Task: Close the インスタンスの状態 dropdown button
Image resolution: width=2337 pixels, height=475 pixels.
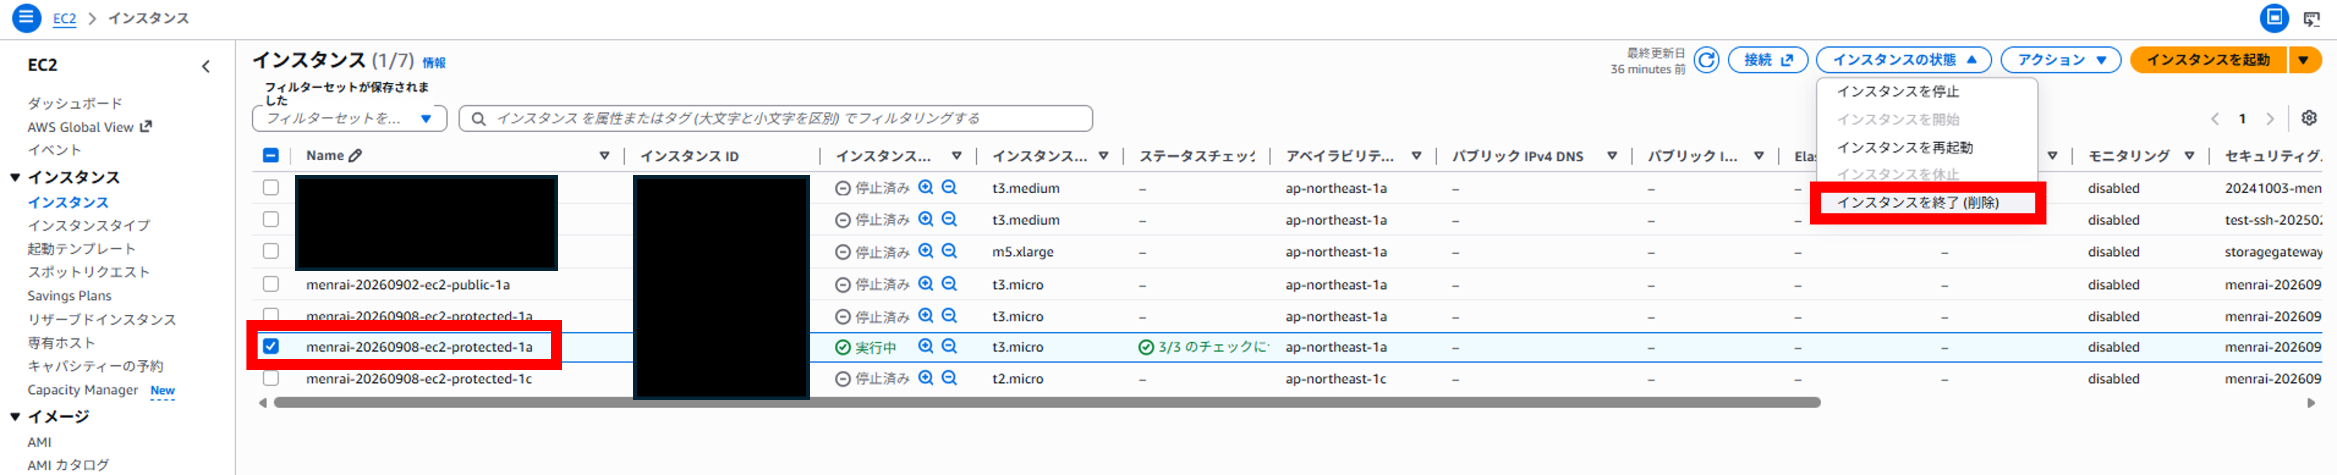Action: (1904, 60)
